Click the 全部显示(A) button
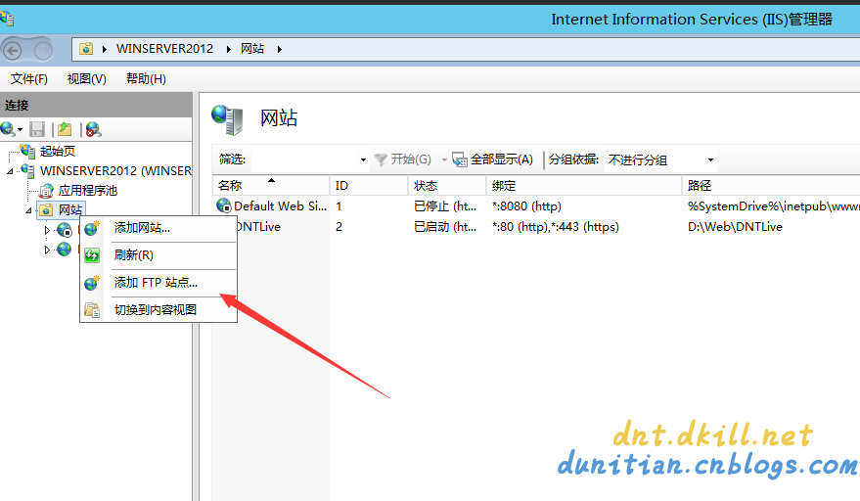Viewport: 860px width, 501px height. point(492,159)
